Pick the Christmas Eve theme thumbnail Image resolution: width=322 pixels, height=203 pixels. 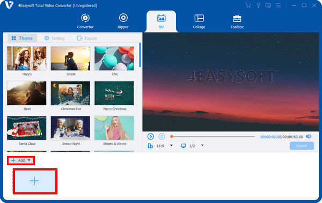pos(70,93)
